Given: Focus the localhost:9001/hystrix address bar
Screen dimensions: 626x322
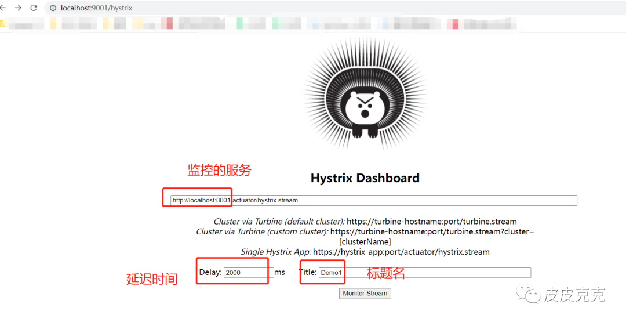Looking at the screenshot, I should pos(336,8).
